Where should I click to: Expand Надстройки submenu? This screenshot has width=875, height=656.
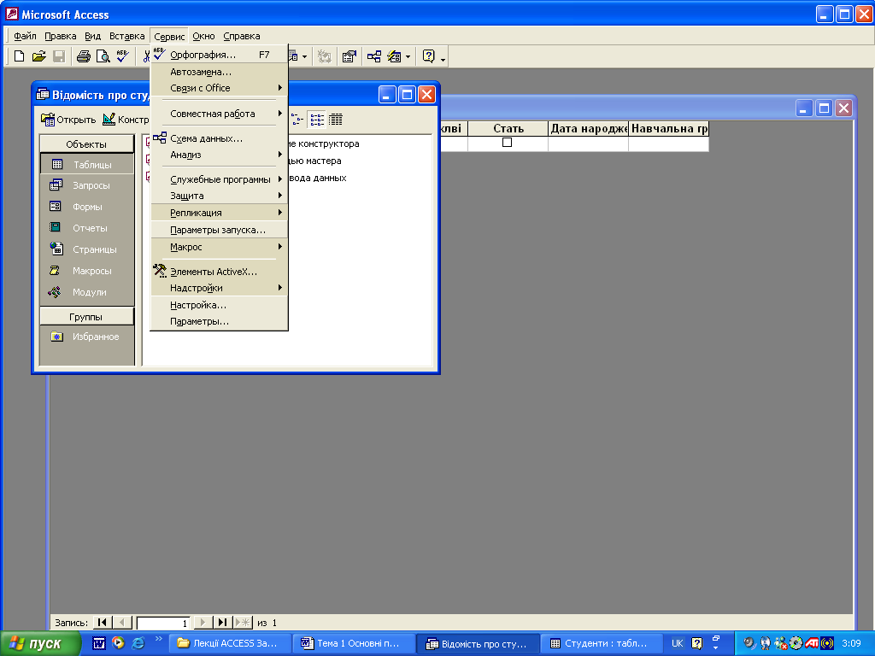[x=220, y=288]
